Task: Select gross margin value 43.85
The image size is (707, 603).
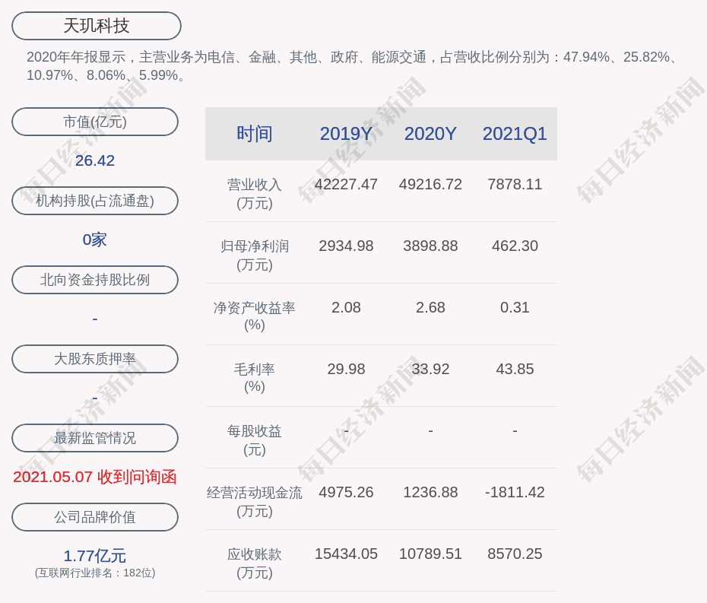Action: click(515, 369)
